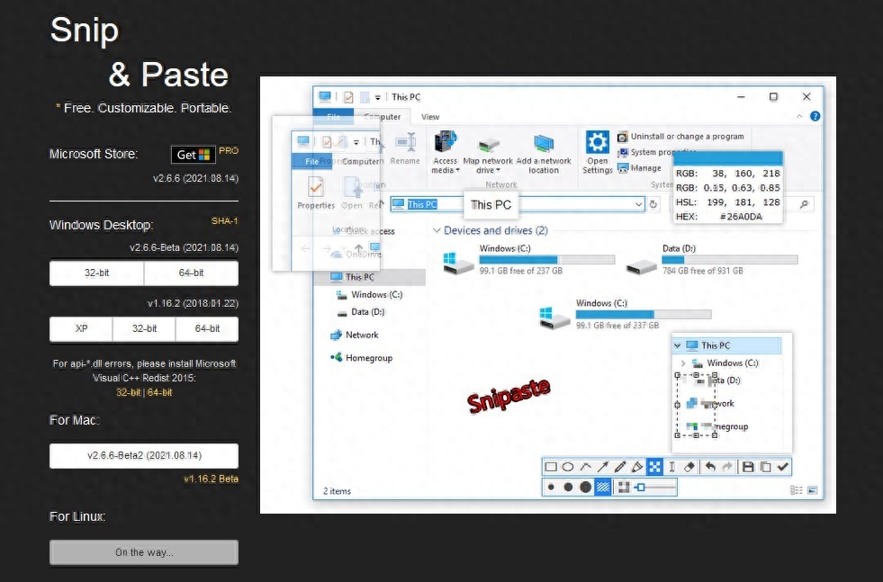Open the Map network drive dropdown

[488, 170]
